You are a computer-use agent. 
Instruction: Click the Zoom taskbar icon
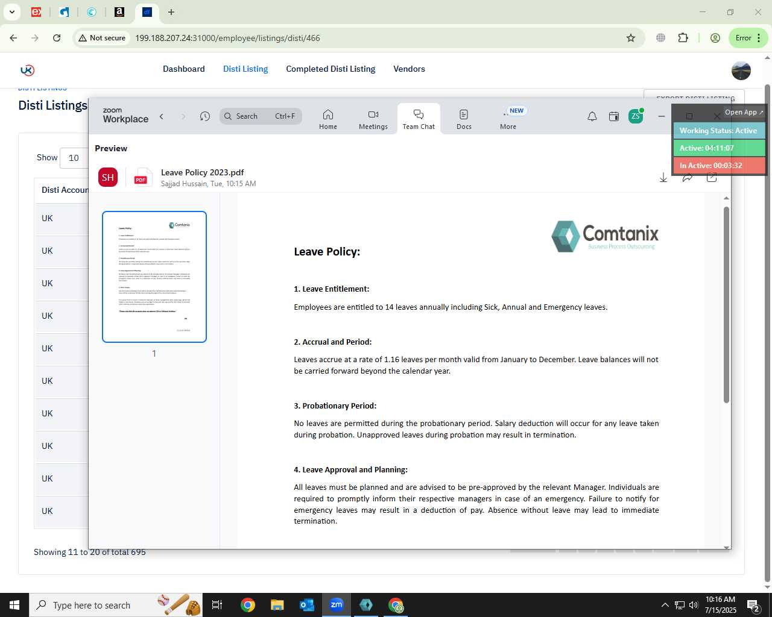(x=337, y=605)
